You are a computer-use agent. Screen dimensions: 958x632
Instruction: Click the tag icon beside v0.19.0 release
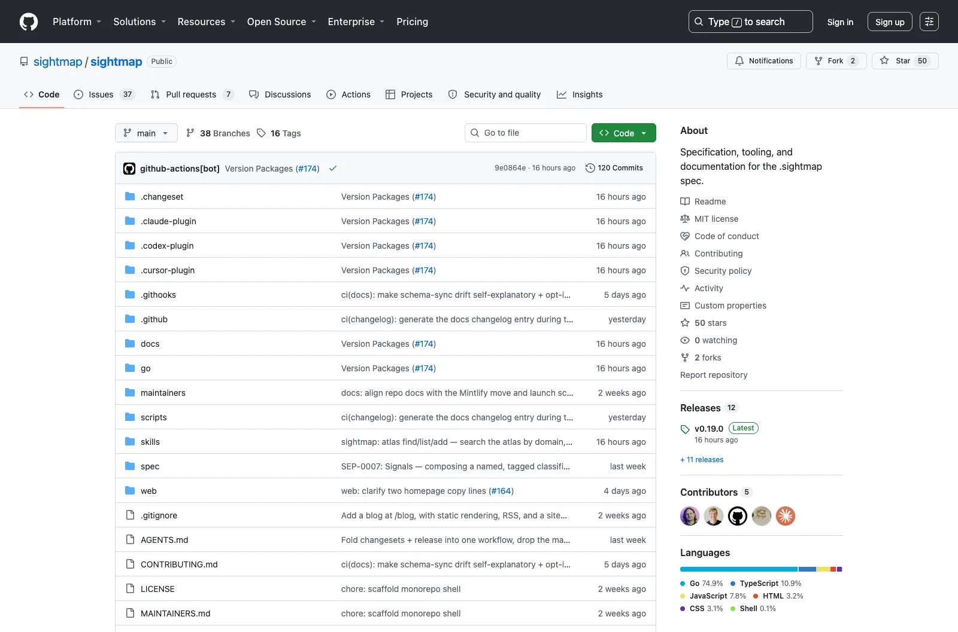pyautogui.click(x=685, y=429)
